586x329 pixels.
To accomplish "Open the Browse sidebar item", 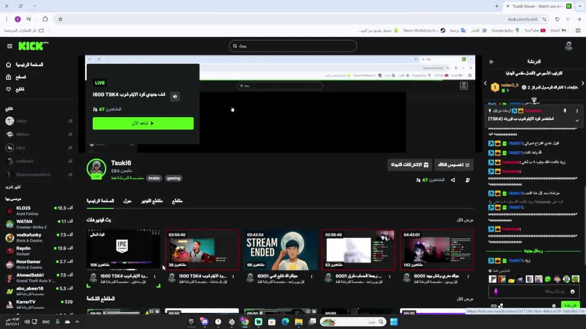I will tap(16, 77).
